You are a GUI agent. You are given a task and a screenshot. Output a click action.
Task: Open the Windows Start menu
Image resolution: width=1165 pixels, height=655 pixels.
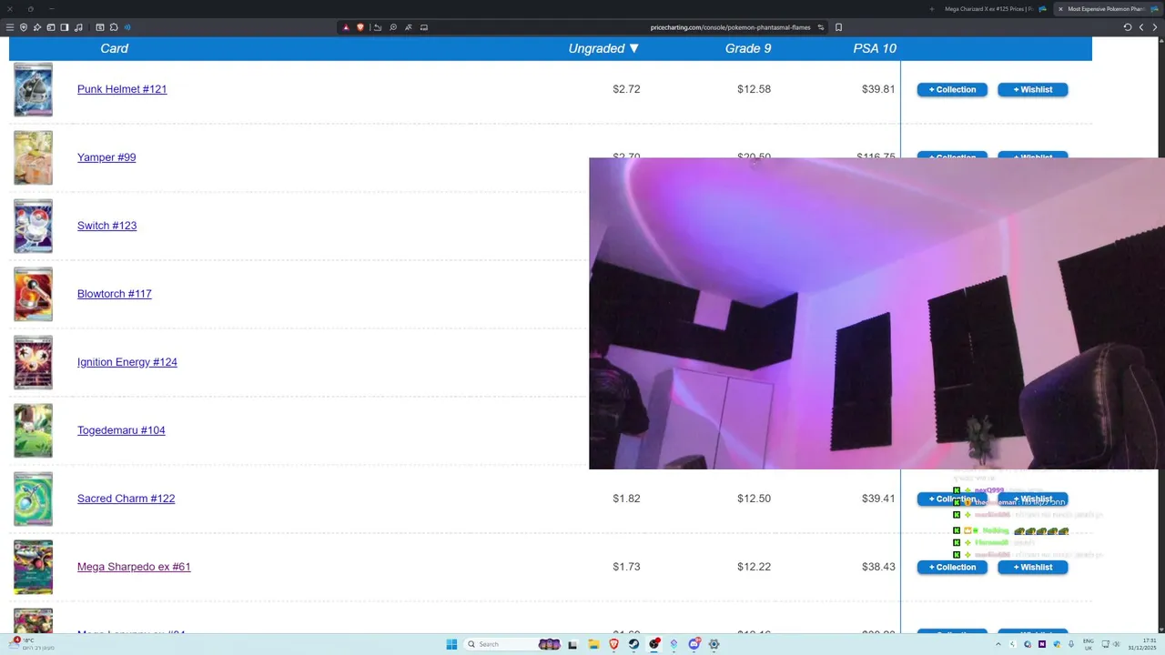(x=451, y=644)
